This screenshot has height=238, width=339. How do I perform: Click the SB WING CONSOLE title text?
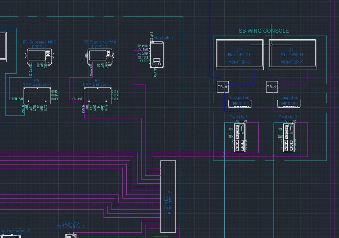click(263, 31)
